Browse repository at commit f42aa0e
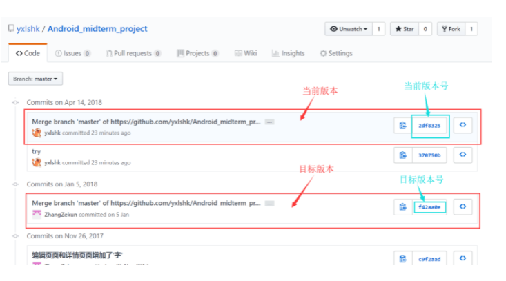The height and width of the screenshot is (281, 506). (463, 206)
